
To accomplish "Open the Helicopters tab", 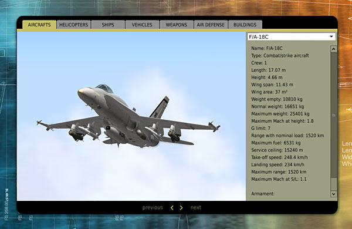I will (74, 25).
